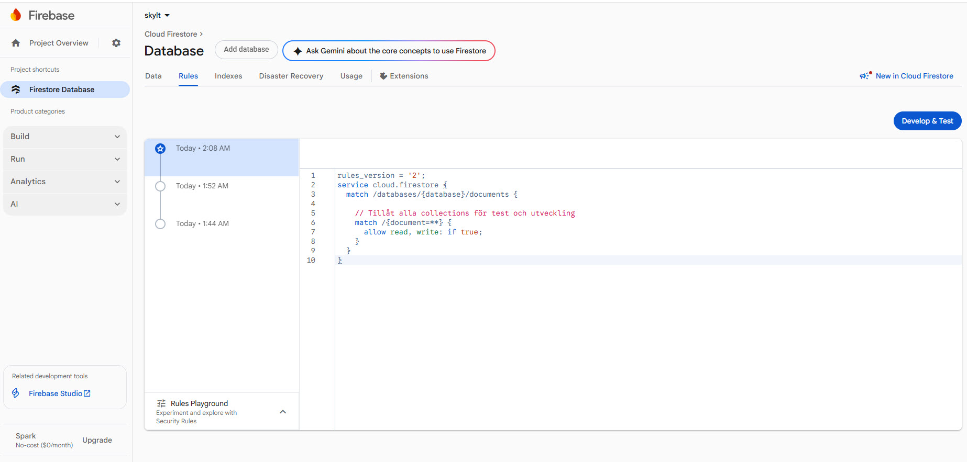Screen dimensions: 967x462
Task: Switch to the Rules tab
Action: coord(188,76)
